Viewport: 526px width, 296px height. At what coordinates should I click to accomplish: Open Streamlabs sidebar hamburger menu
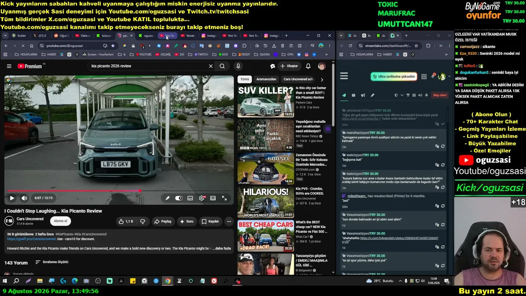tap(344, 76)
